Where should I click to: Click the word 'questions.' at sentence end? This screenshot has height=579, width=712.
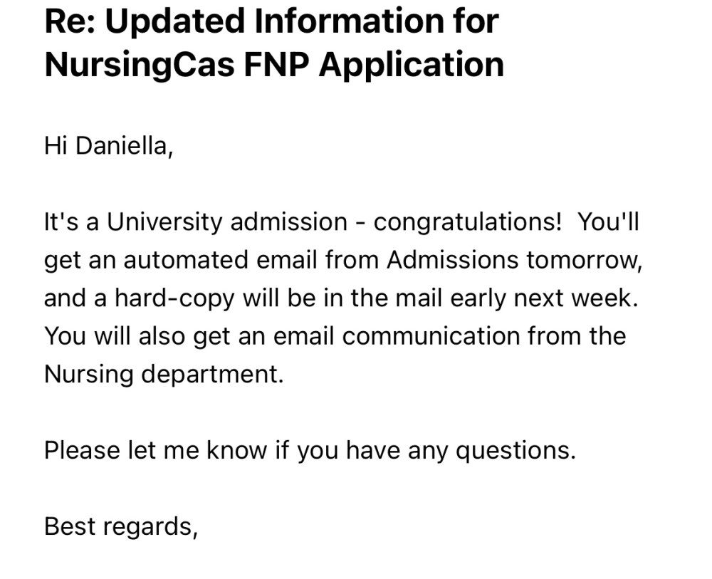click(515, 451)
